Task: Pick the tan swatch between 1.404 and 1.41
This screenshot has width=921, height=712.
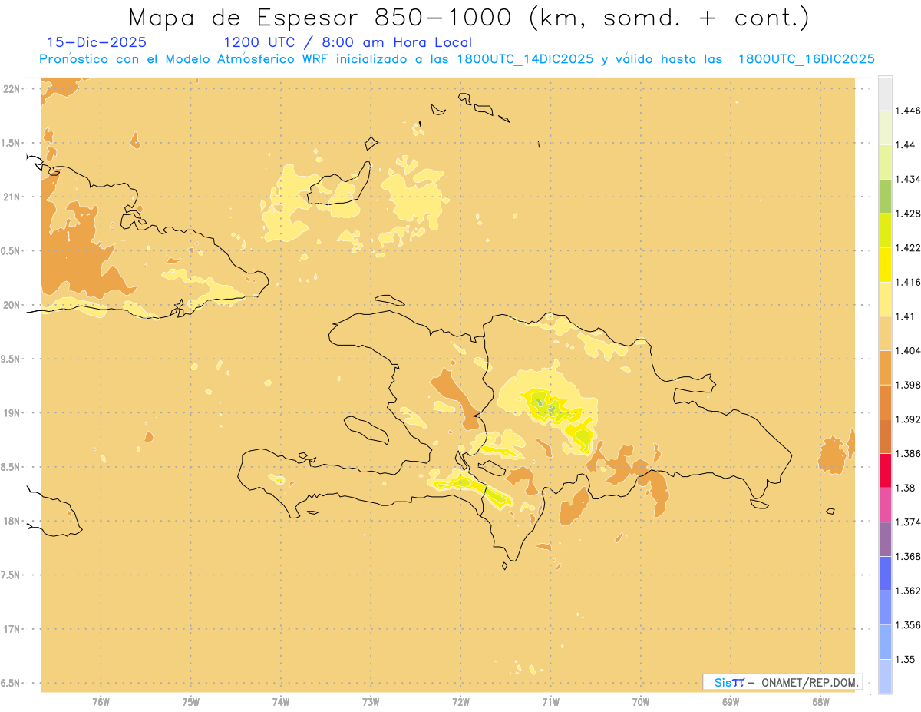Action: [x=885, y=333]
